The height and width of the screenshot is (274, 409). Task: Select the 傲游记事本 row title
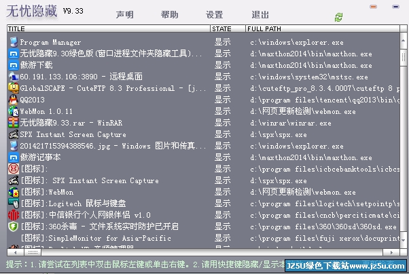[x=41, y=157]
